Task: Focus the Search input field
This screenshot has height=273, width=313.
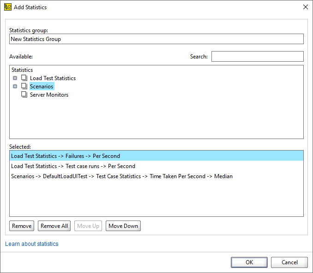Action: [258, 57]
